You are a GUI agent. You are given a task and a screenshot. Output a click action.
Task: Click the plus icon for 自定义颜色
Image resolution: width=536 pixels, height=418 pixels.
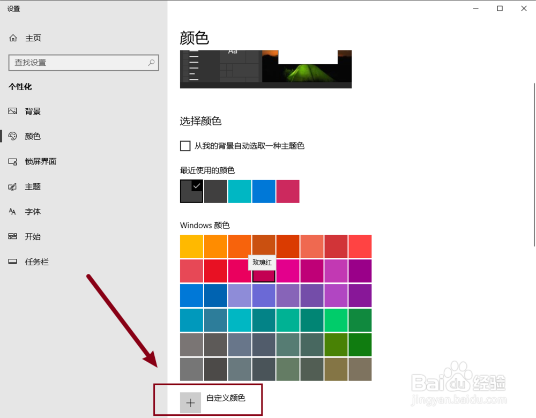coord(190,402)
